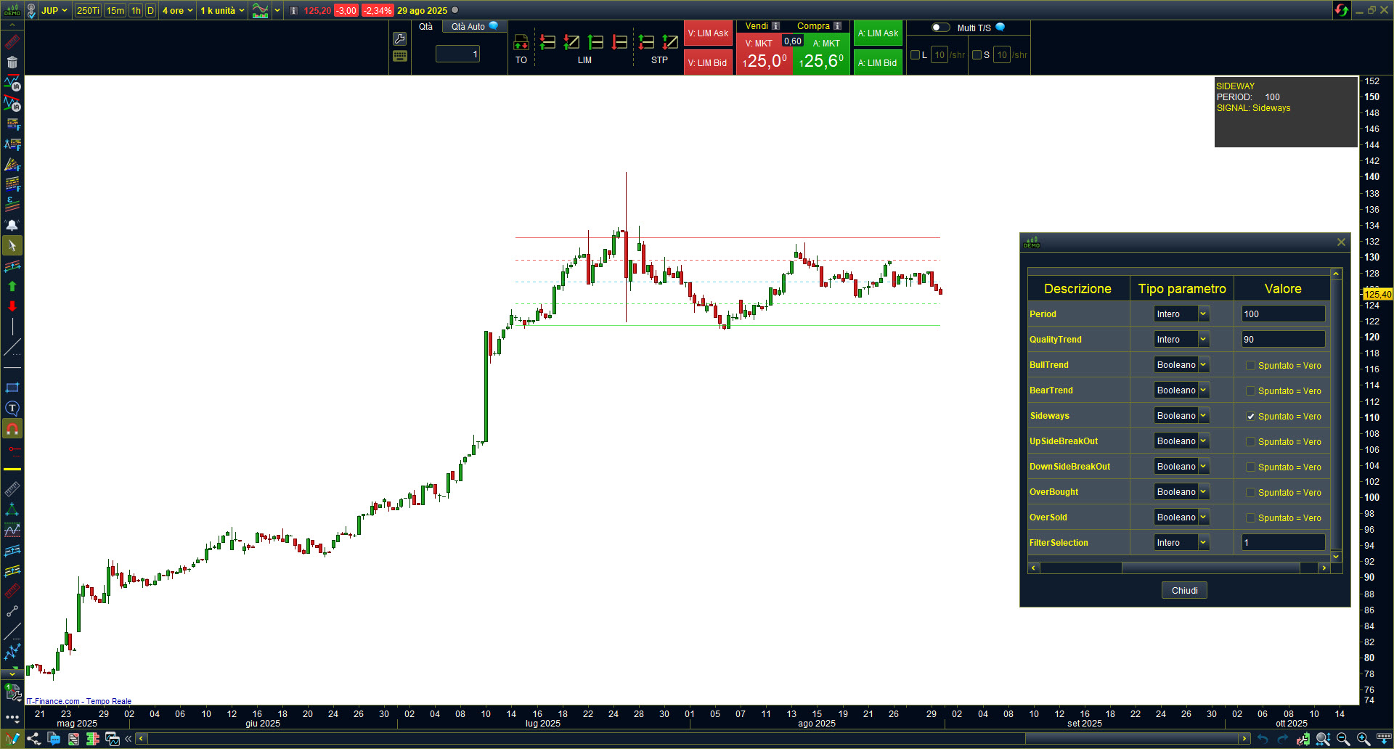This screenshot has height=749, width=1394.
Task: Click the share icon in bottom toolbar
Action: [x=33, y=739]
